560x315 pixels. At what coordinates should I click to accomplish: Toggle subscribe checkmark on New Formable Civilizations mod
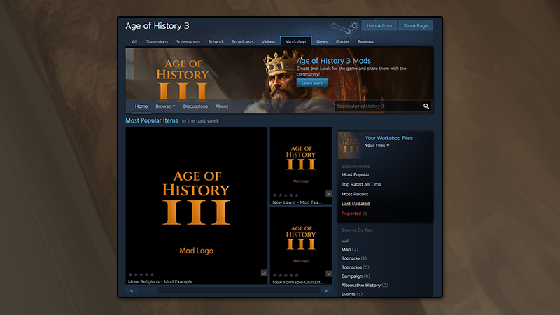coord(328,274)
